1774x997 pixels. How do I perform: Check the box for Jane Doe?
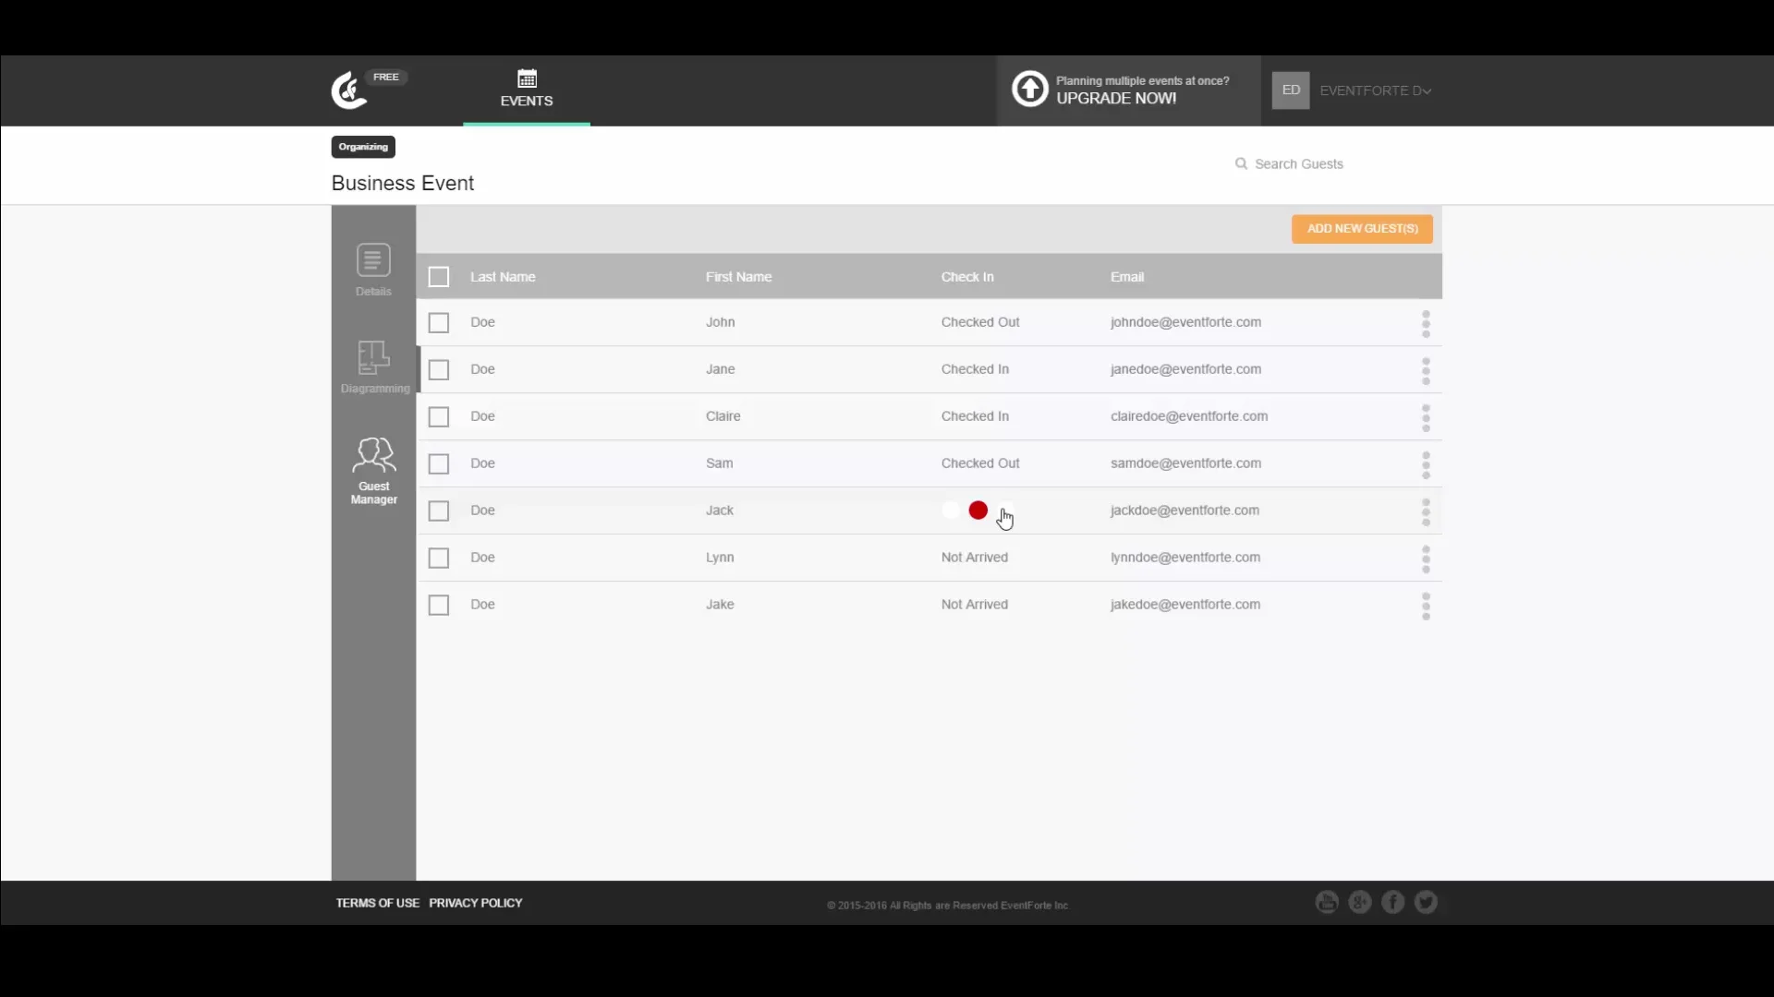pyautogui.click(x=439, y=370)
